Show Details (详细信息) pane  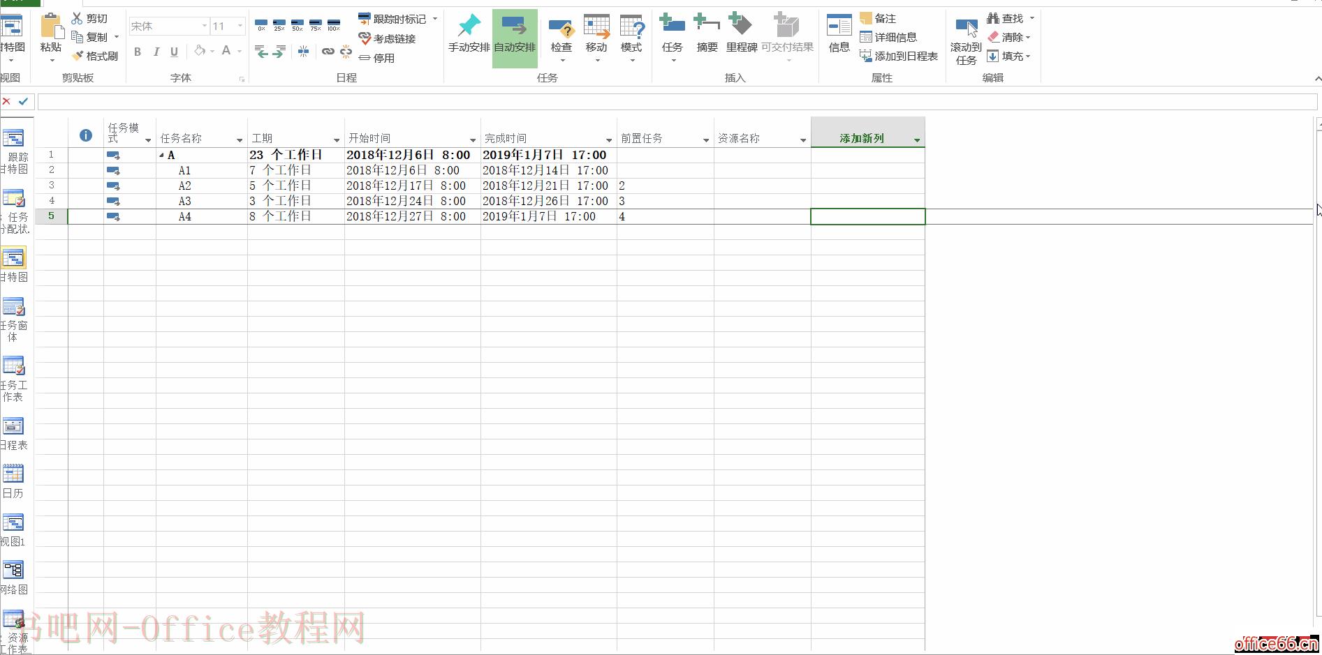click(888, 37)
